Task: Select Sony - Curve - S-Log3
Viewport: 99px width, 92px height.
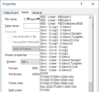Action: click(64, 53)
